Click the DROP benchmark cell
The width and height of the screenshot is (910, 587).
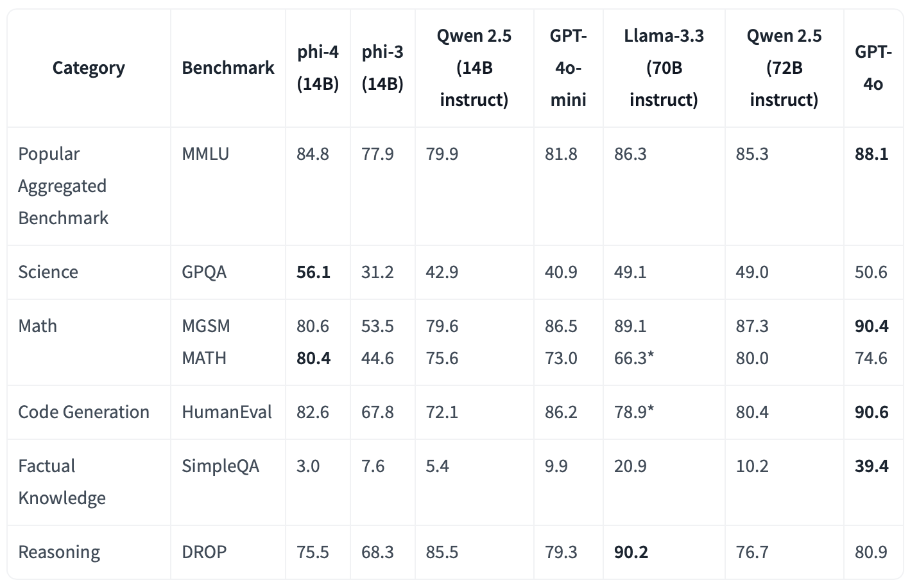coord(204,552)
